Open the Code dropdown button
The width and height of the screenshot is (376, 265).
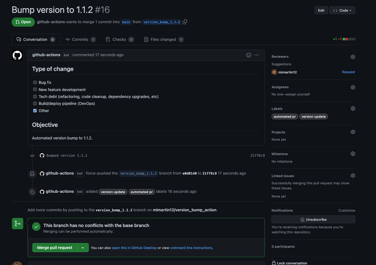click(342, 10)
